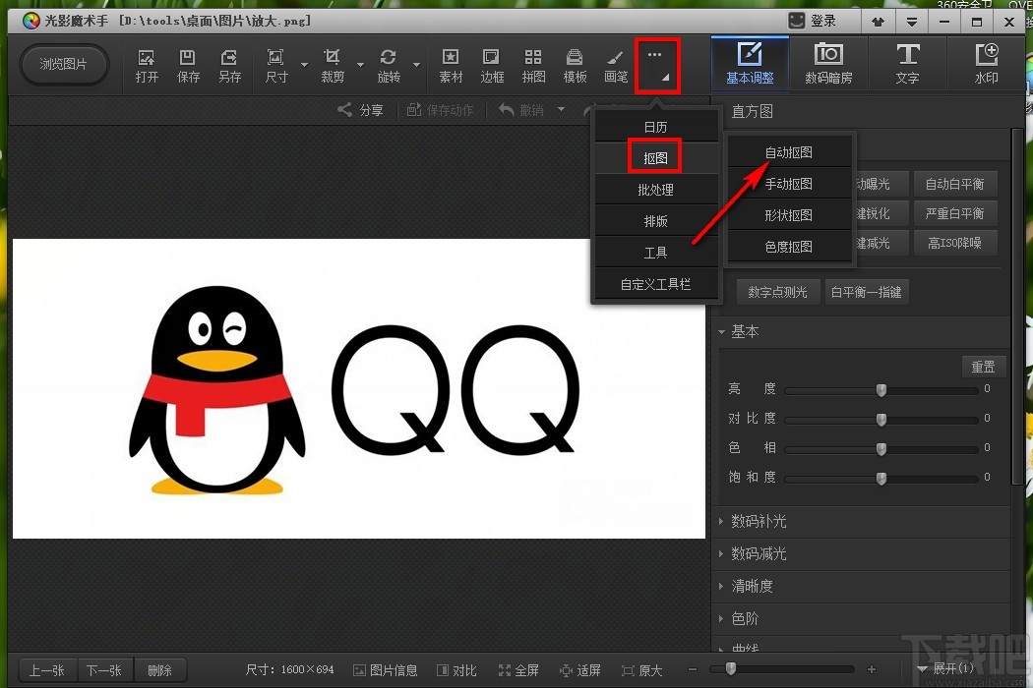This screenshot has width=1033, height=688.
Task: Open 图片信息 in status bar
Action: click(x=386, y=670)
